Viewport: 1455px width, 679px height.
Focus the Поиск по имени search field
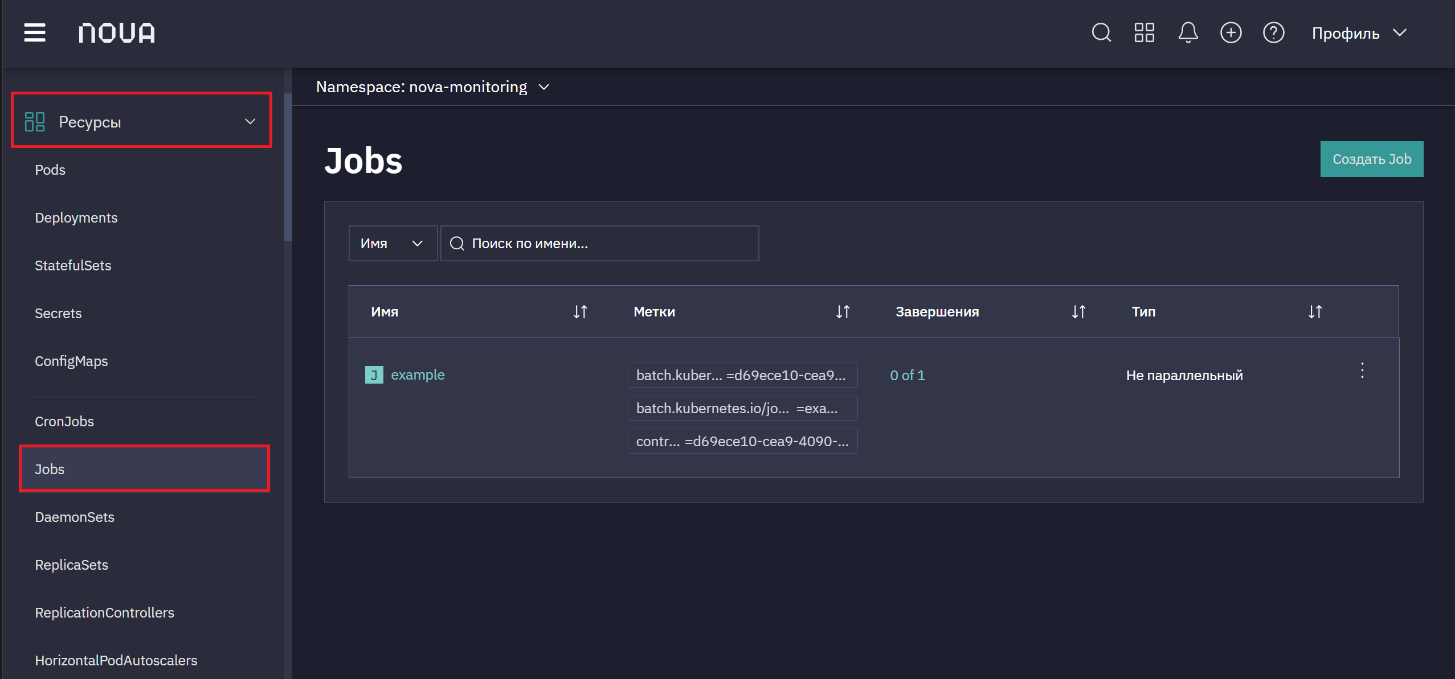point(599,244)
